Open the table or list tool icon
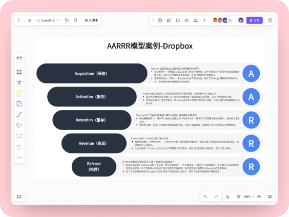Viewport: 289px width, 217px height. tap(19, 147)
